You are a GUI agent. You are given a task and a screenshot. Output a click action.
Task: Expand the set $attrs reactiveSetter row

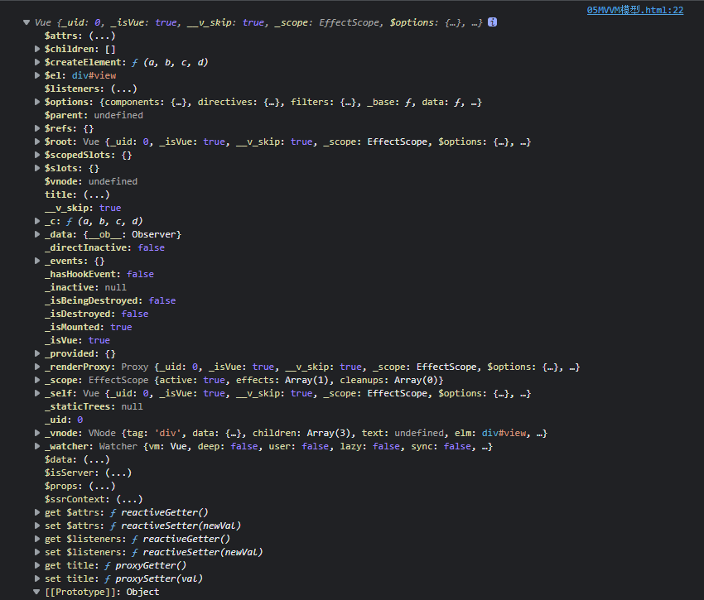tap(37, 526)
